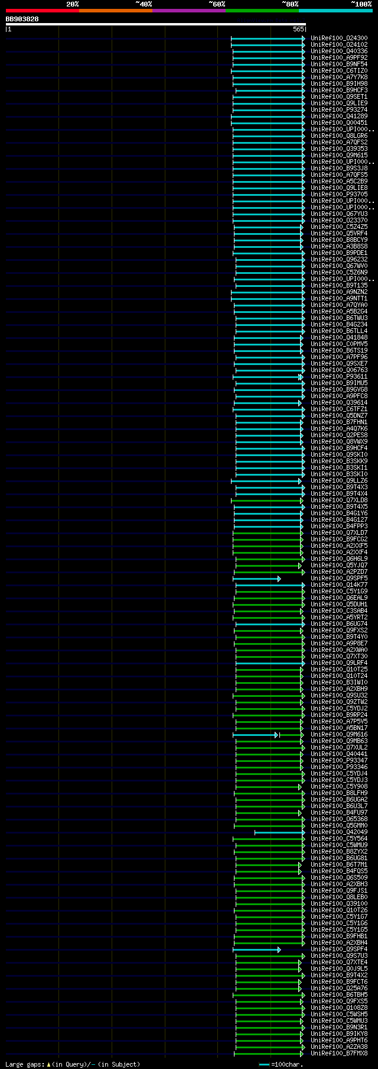
Task: Select label UniRef100_A5C2B9
Action: click(x=339, y=182)
